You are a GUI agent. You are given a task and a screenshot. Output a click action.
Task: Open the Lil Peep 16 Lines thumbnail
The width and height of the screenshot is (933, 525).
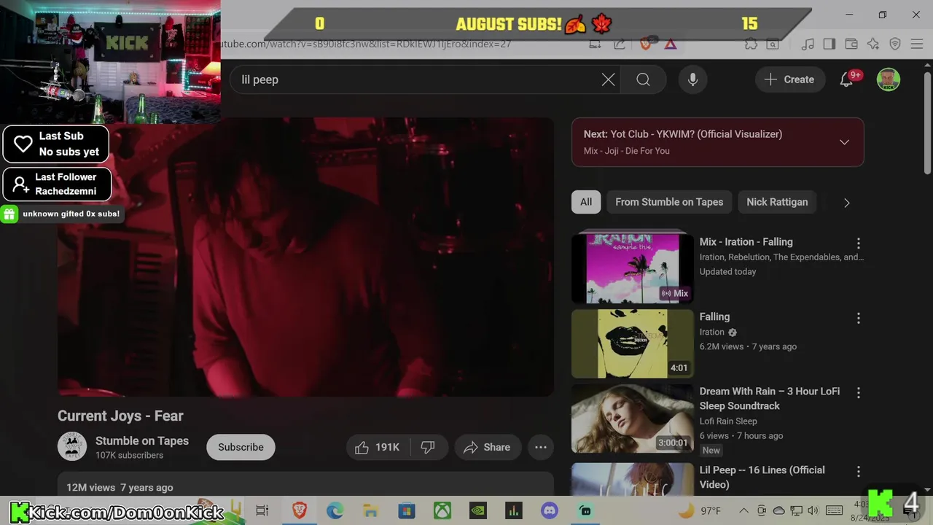click(x=633, y=479)
